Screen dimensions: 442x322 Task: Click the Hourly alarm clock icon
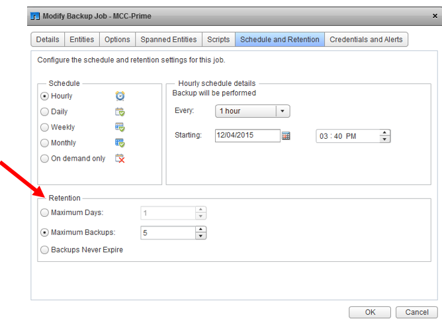pyautogui.click(x=120, y=96)
